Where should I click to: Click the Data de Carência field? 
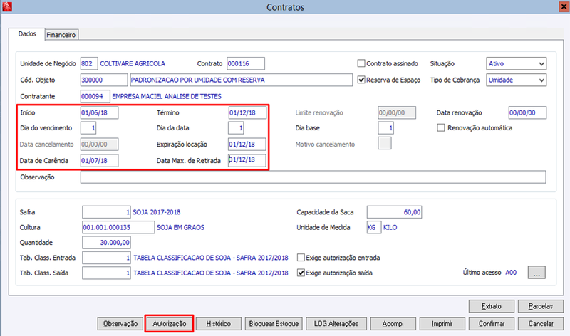[x=99, y=161]
